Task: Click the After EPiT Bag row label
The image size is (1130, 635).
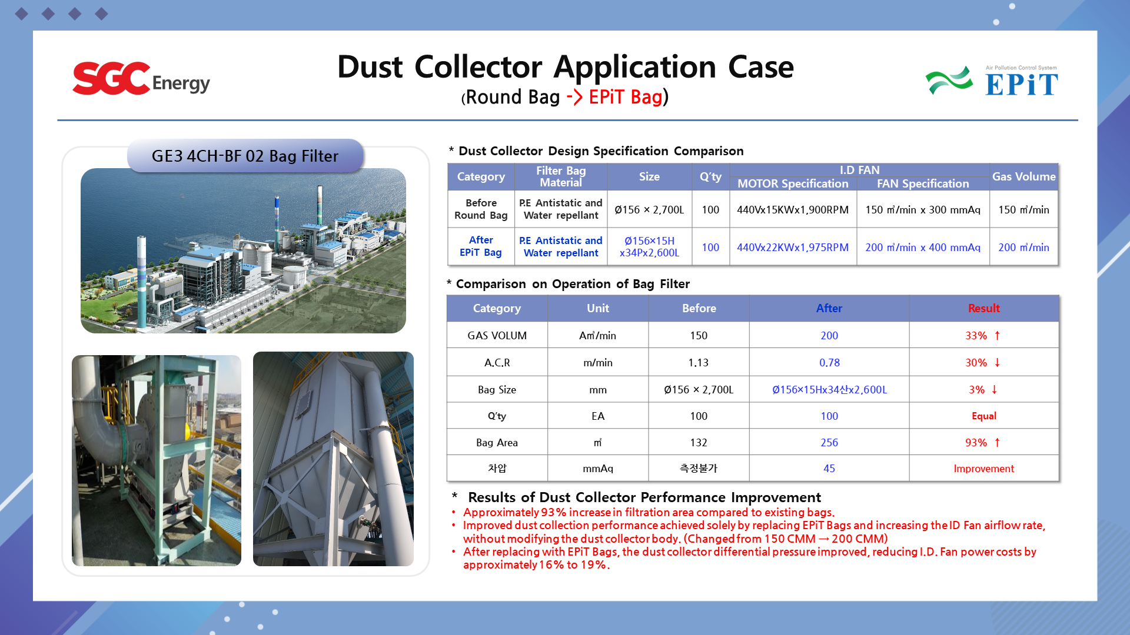Action: click(481, 246)
